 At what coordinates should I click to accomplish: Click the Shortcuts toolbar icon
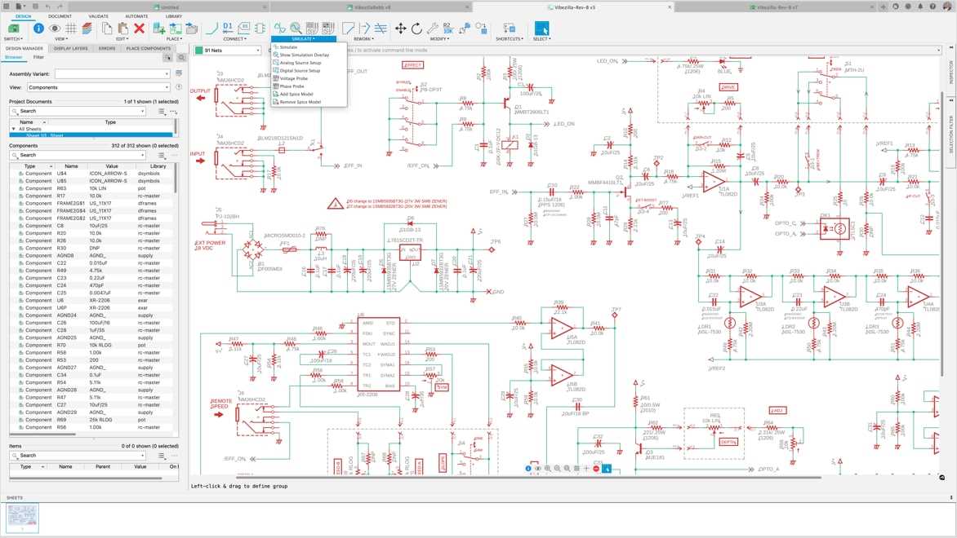click(x=509, y=28)
